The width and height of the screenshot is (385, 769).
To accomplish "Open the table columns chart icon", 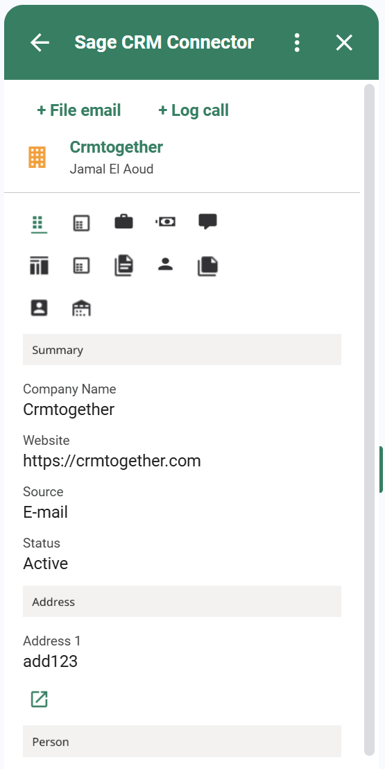I will click(39, 266).
